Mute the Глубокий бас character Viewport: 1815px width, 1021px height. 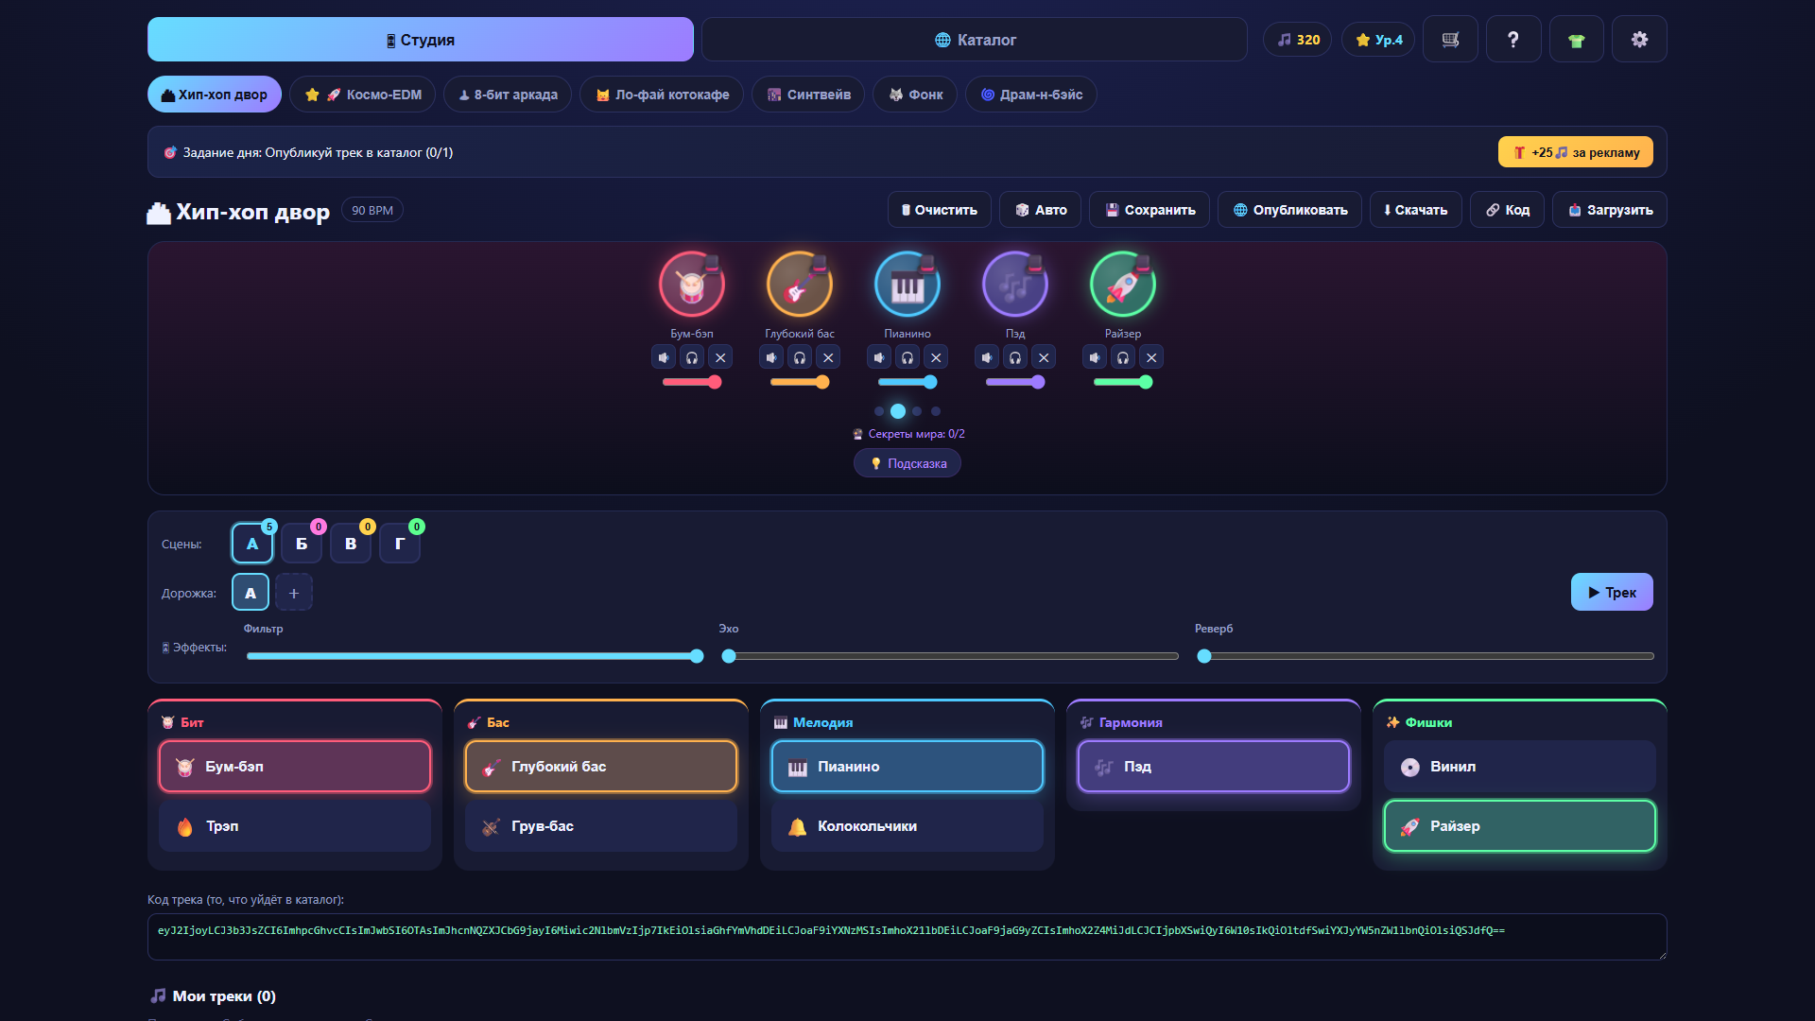(x=771, y=357)
